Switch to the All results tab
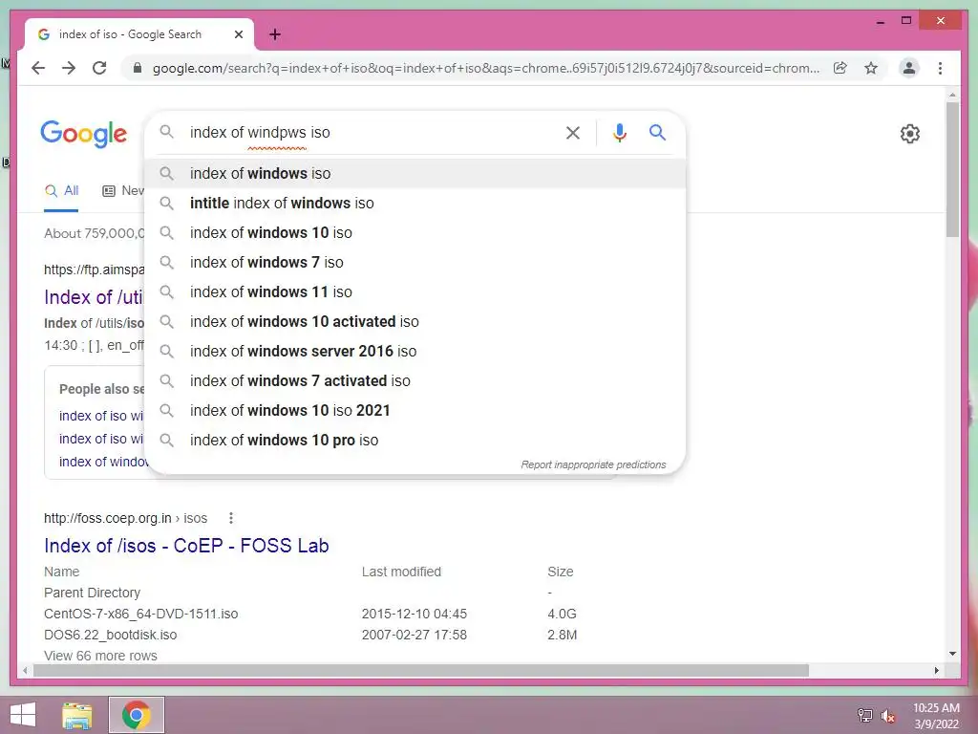The height and width of the screenshot is (734, 978). click(61, 191)
